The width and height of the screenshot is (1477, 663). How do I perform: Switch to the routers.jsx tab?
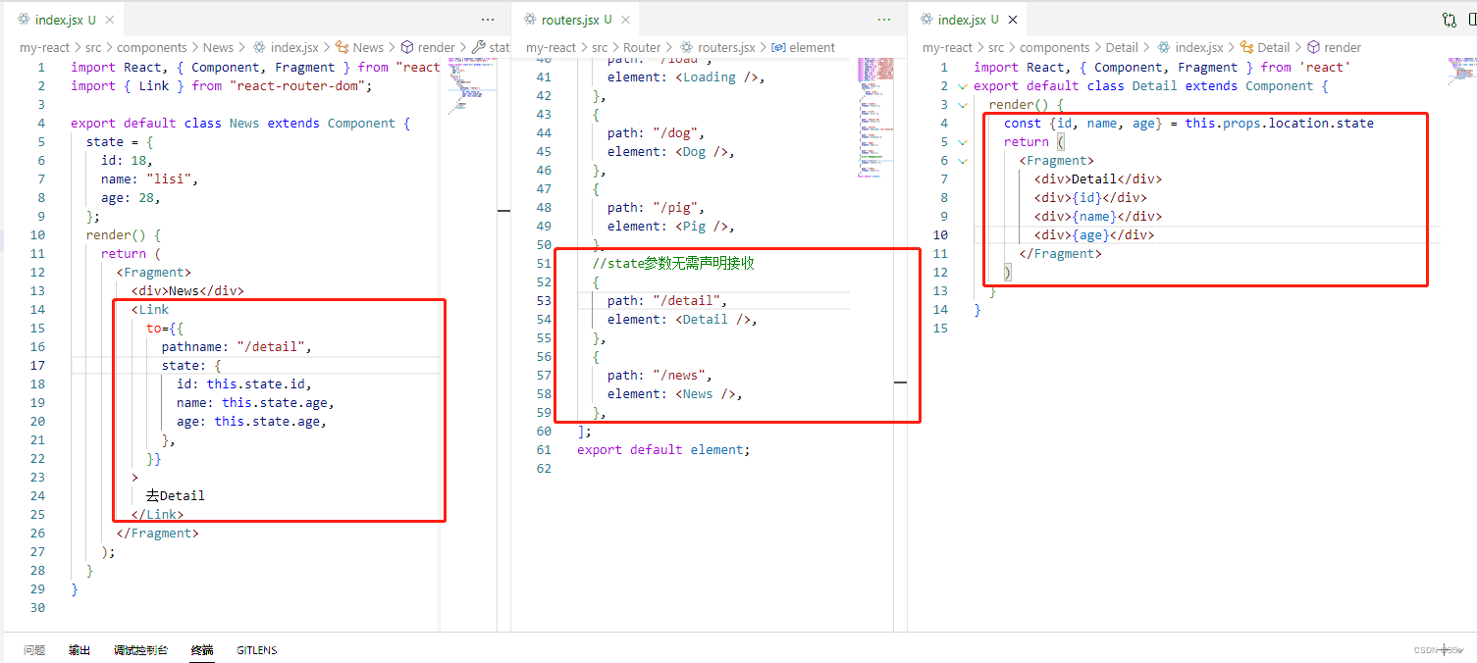(574, 18)
